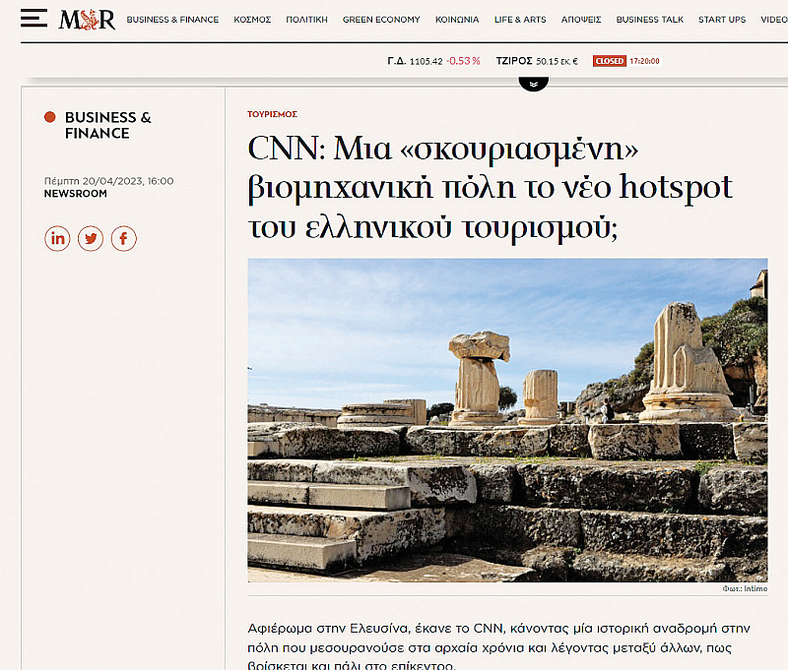This screenshot has width=788, height=670.
Task: Open the ΚΟΙΝΩΝΙΑ menu section
Action: 457,20
